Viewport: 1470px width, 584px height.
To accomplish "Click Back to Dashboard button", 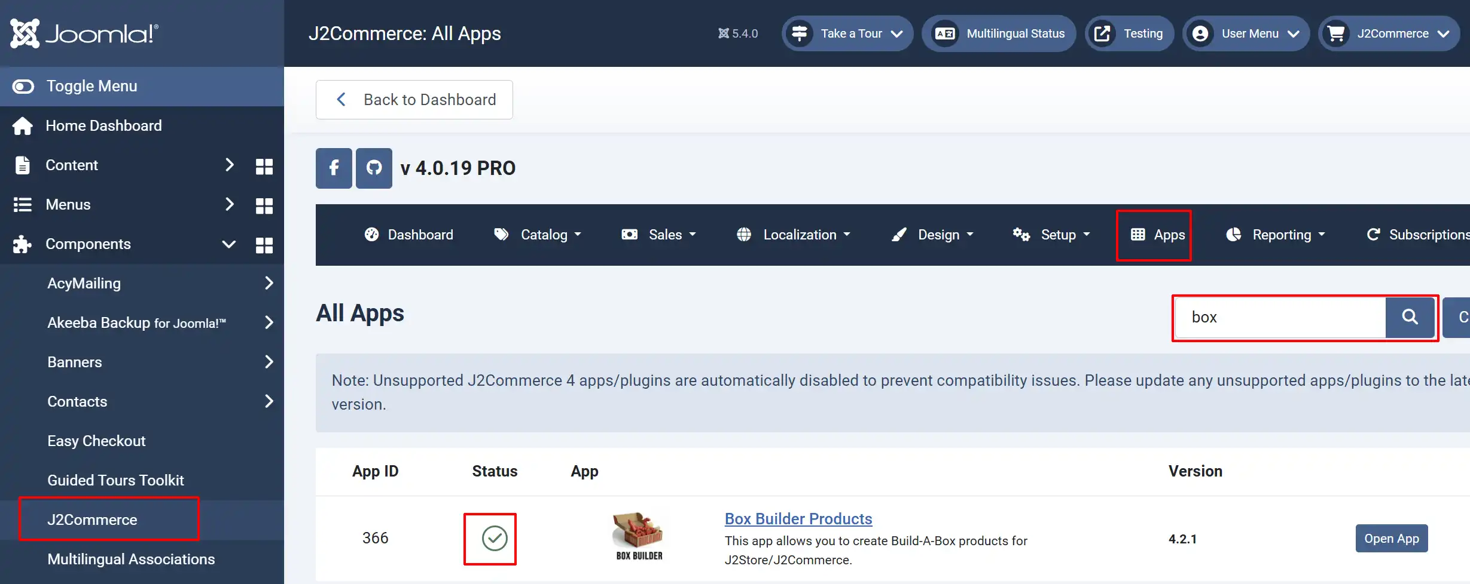I will pyautogui.click(x=414, y=100).
